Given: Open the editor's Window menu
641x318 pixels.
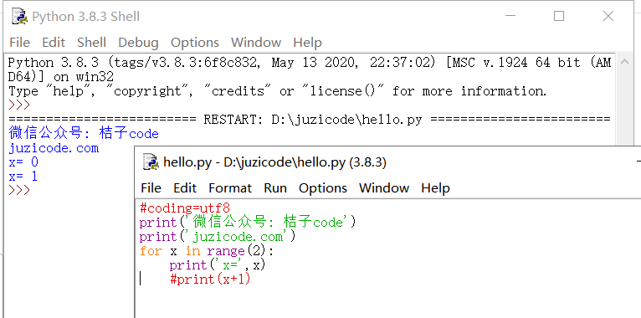Looking at the screenshot, I should click(x=384, y=188).
